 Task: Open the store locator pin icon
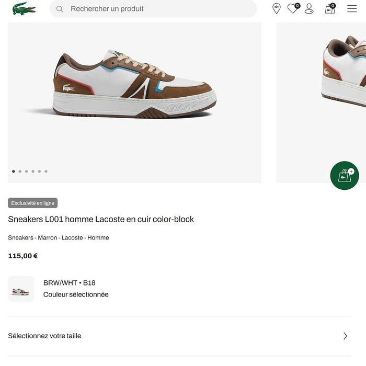(277, 8)
